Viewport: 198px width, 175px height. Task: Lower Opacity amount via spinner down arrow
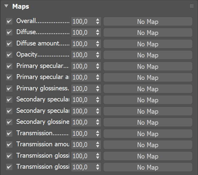click(x=98, y=57)
